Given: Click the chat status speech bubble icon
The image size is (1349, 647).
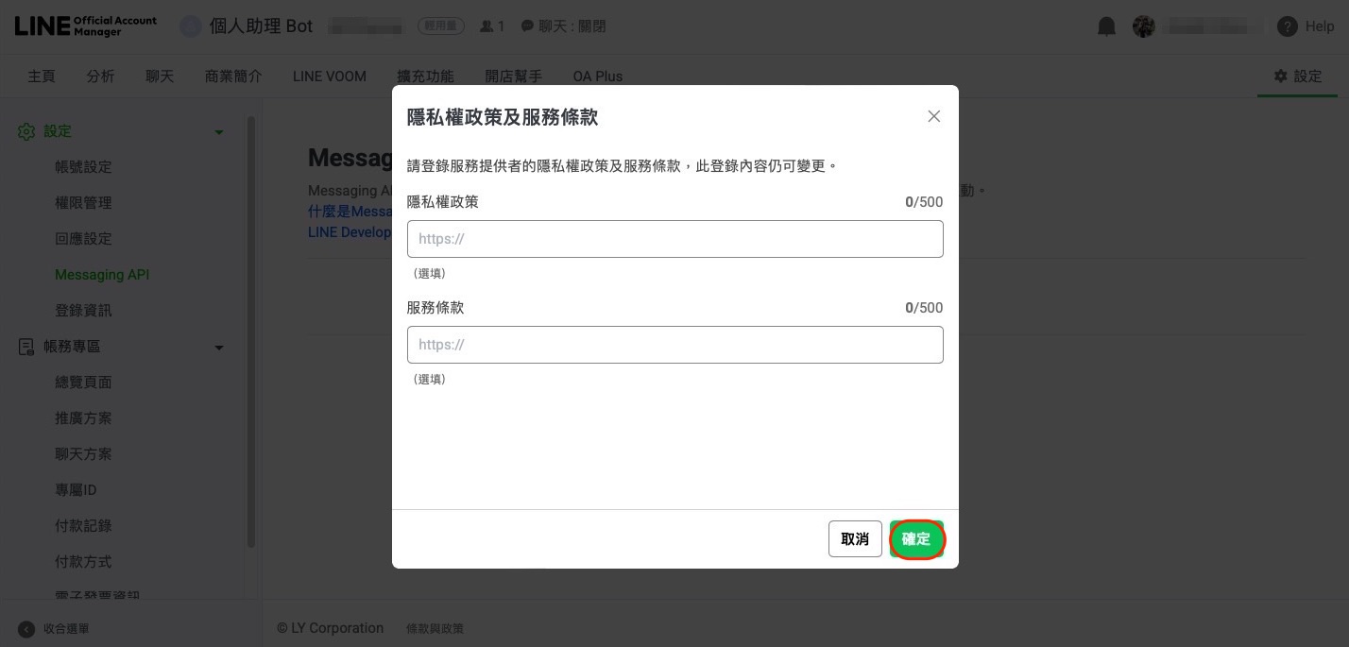Looking at the screenshot, I should [x=527, y=26].
